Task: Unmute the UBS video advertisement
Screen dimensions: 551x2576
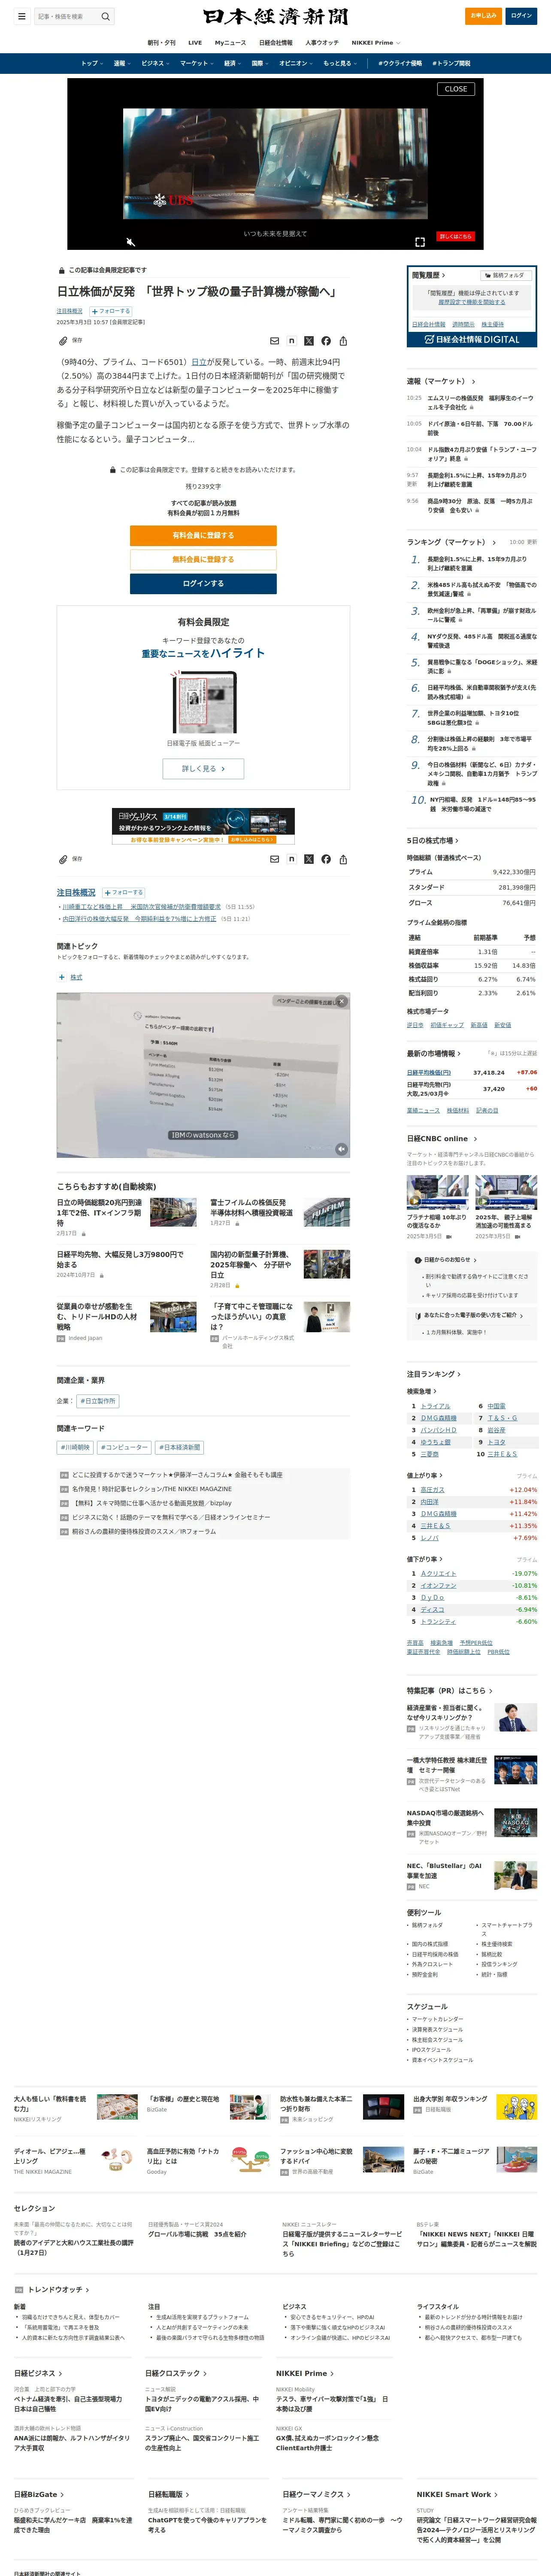Action: (130, 242)
